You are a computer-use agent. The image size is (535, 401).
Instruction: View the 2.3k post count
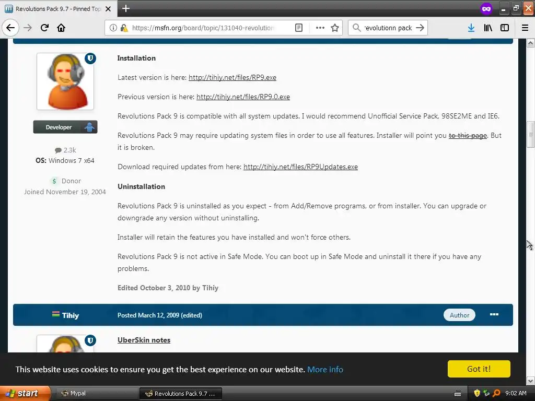(x=65, y=150)
